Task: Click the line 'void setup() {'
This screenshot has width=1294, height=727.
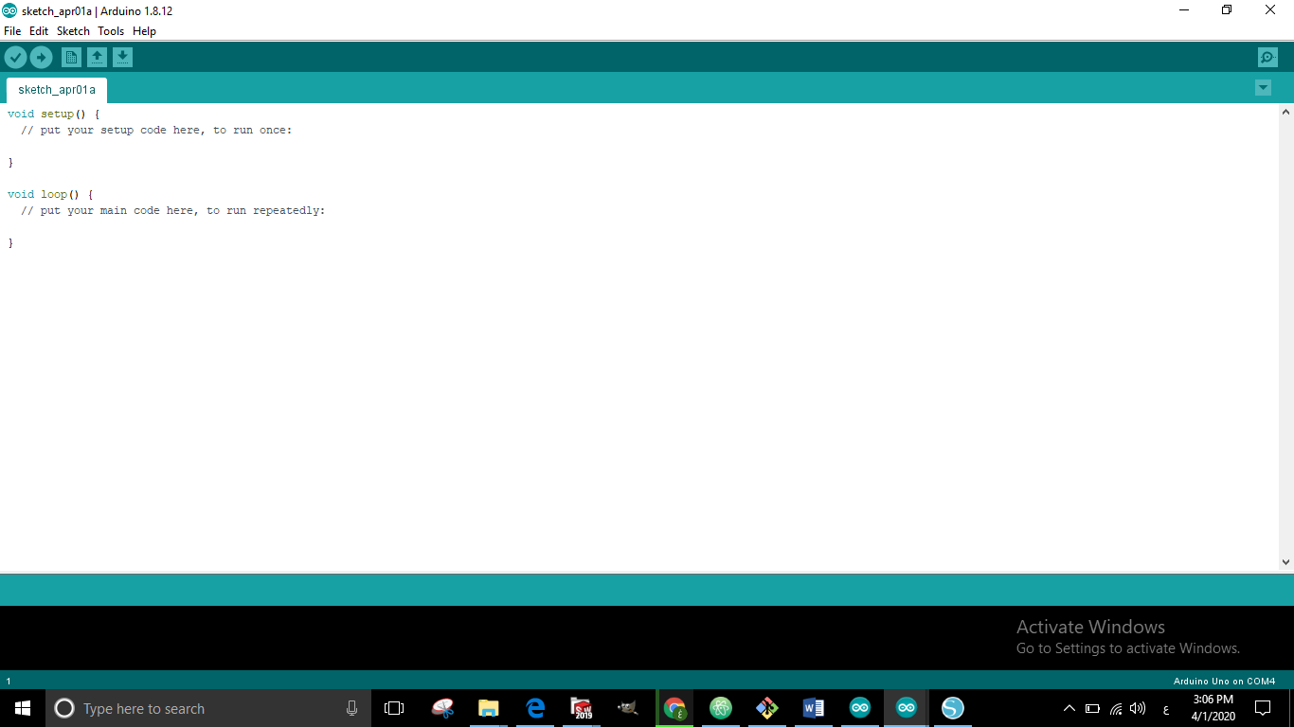Action: tap(54, 115)
